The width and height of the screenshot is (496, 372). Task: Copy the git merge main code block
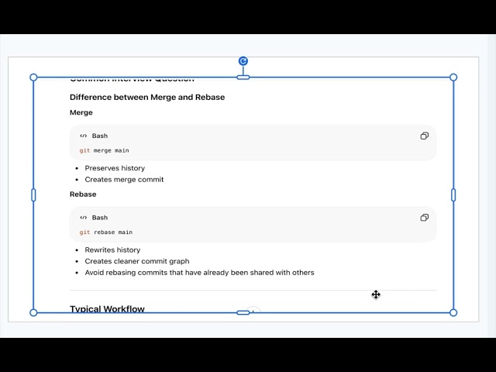[424, 136]
